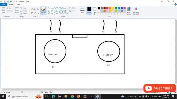Click the ENG language indicator
The height and width of the screenshot is (99, 177).
pos(159,97)
